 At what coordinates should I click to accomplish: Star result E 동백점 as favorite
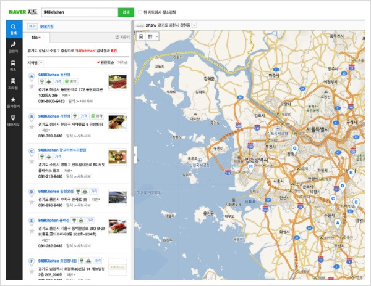click(32, 231)
